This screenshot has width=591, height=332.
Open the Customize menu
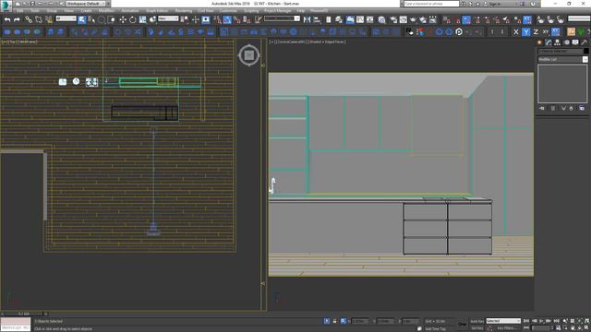(228, 10)
